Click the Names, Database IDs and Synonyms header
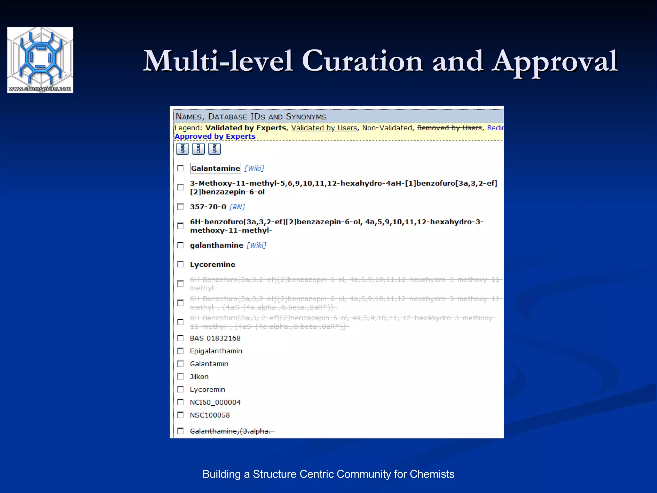 [251, 116]
